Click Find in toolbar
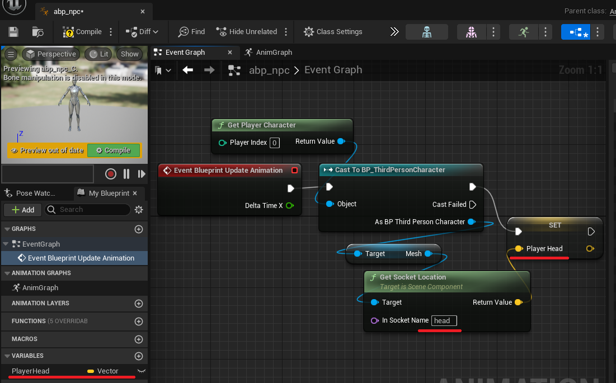This screenshot has height=383, width=616. click(x=191, y=32)
